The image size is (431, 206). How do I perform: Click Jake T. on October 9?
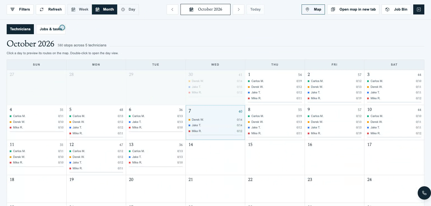[334, 128]
